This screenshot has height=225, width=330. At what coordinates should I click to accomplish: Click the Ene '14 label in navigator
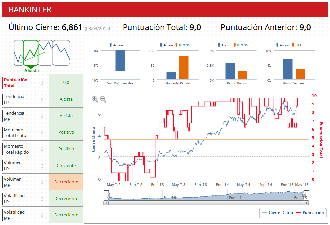235,198
